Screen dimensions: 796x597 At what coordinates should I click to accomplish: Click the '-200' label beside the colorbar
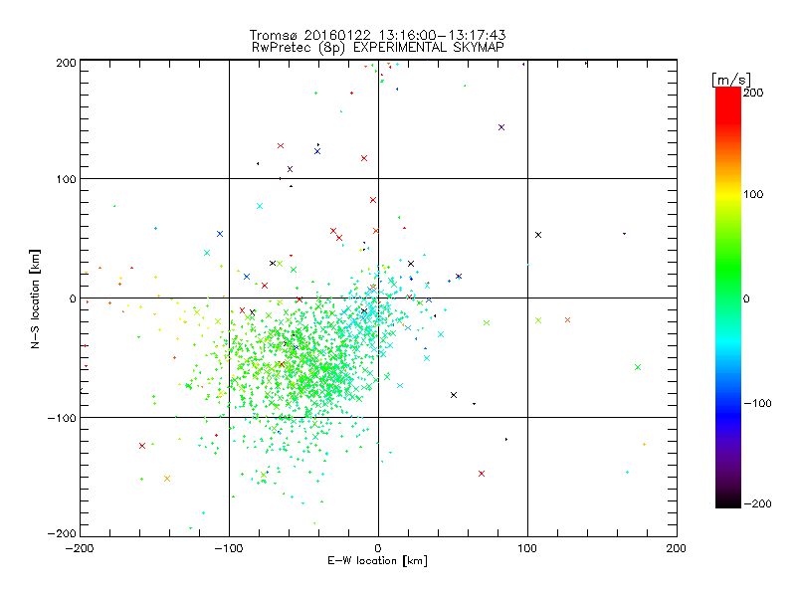click(x=758, y=503)
